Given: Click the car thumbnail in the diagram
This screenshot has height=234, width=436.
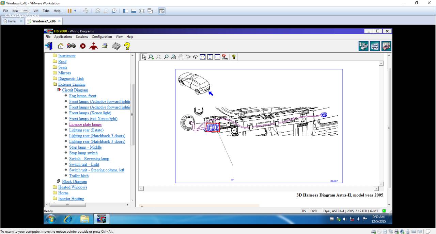Looking at the screenshot, I should 194,83.
